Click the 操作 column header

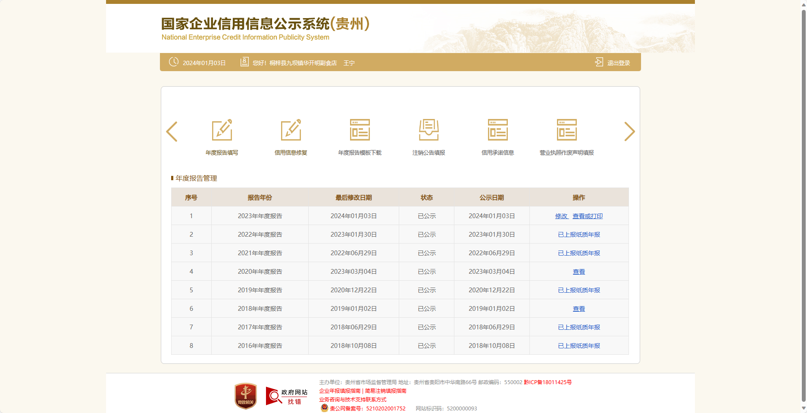click(579, 197)
